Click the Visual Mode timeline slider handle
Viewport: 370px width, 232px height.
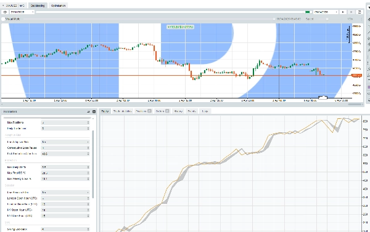click(274, 19)
